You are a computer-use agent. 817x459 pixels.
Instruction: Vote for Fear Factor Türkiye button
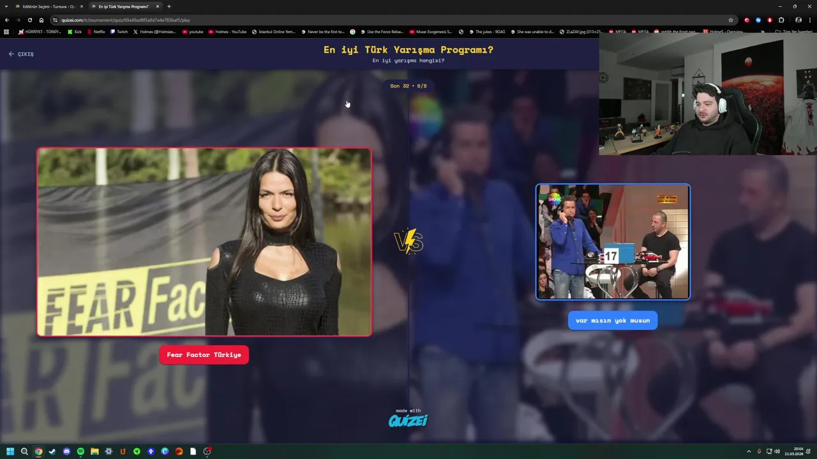tap(204, 355)
